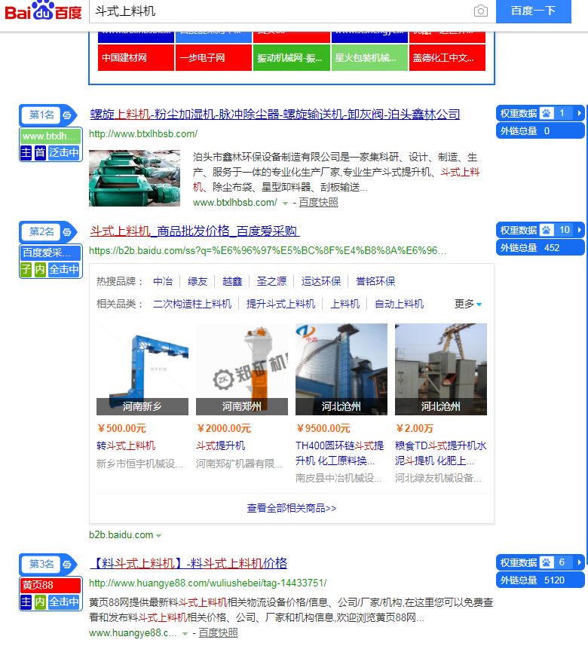Click the paw icon in second result's 权重数据
This screenshot has height=649, width=588.
[547, 230]
